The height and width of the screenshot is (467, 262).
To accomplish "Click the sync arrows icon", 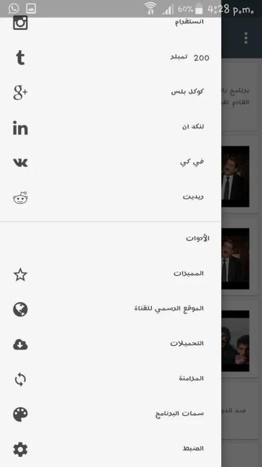I will coord(20,380).
